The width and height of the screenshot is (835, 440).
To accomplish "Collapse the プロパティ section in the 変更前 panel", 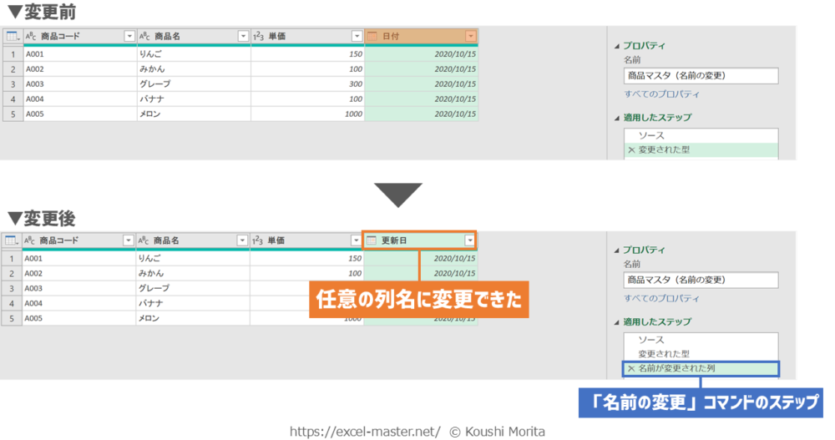I will 617,46.
